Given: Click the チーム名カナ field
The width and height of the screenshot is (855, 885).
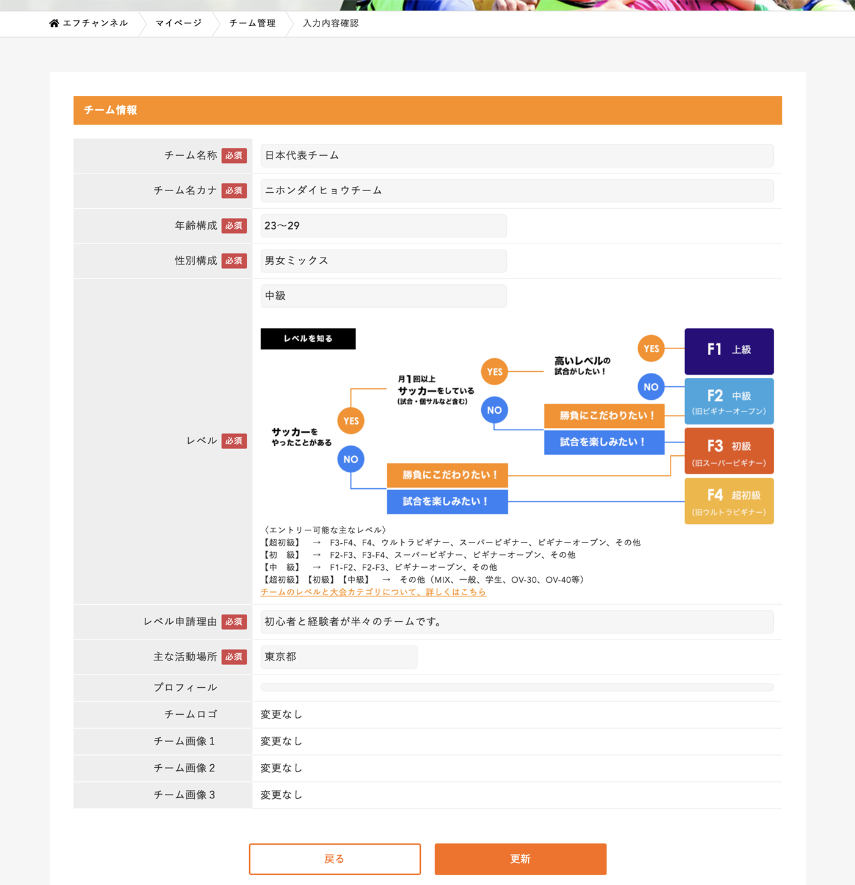Looking at the screenshot, I should (517, 190).
